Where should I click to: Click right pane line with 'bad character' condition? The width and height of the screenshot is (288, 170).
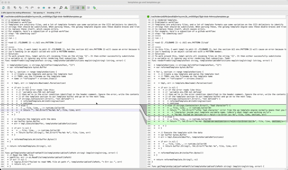point(197,106)
